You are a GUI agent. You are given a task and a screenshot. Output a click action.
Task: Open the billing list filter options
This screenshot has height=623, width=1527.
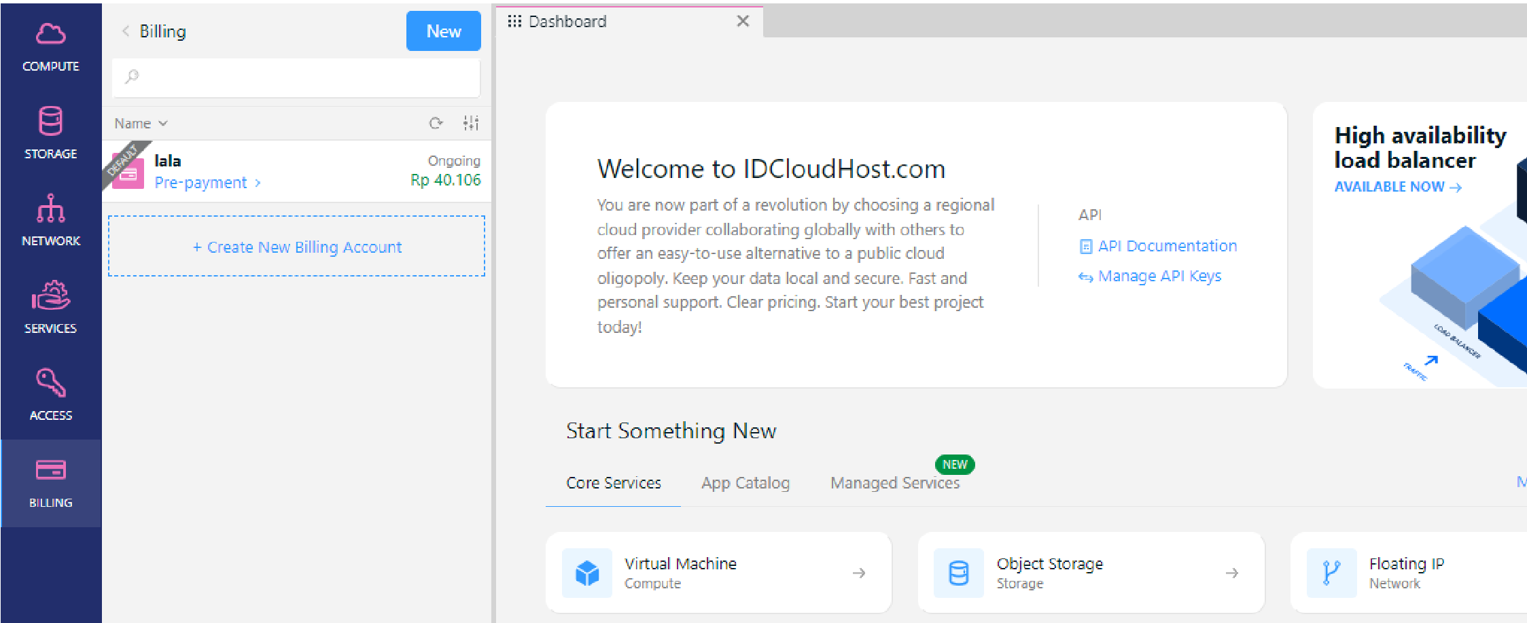[472, 123]
